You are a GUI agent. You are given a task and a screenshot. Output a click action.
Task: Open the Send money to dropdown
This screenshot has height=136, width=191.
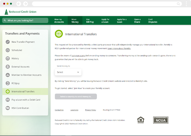click(x=68, y=72)
